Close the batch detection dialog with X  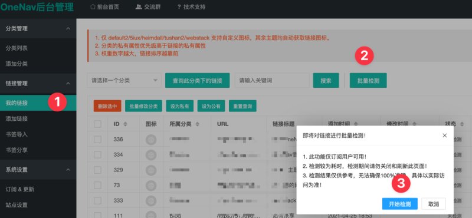pos(444,136)
